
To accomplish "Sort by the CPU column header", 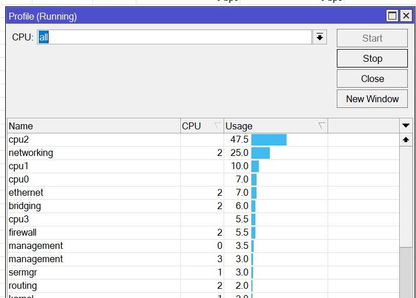I will coord(202,126).
